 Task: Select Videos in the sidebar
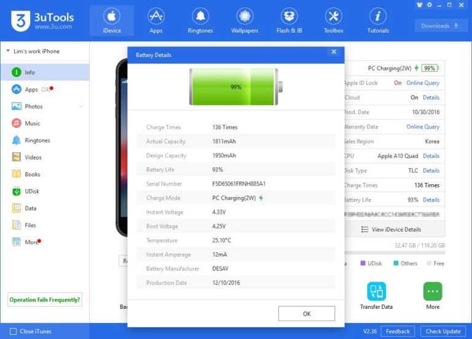point(45,157)
